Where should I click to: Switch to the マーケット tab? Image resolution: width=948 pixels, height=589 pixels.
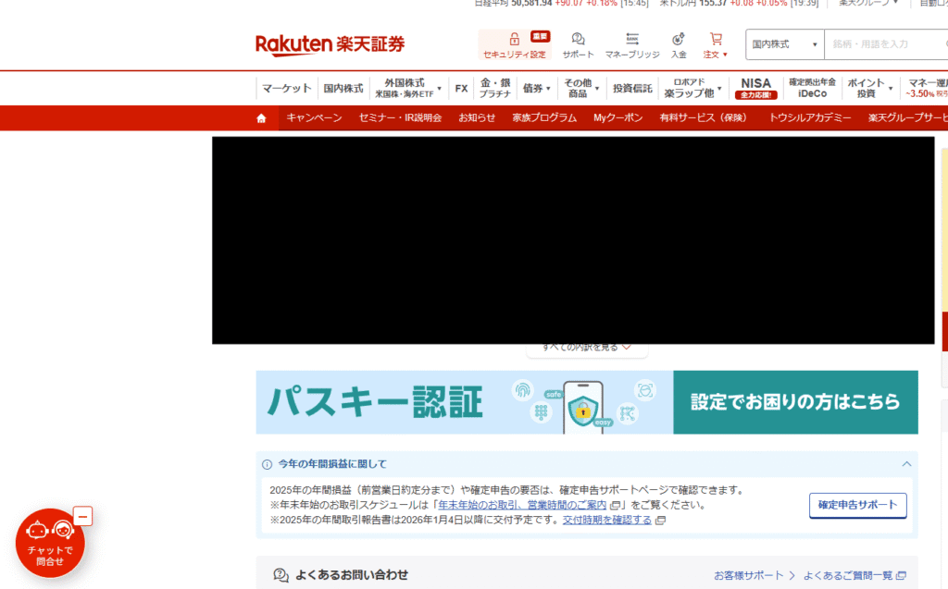click(x=286, y=88)
